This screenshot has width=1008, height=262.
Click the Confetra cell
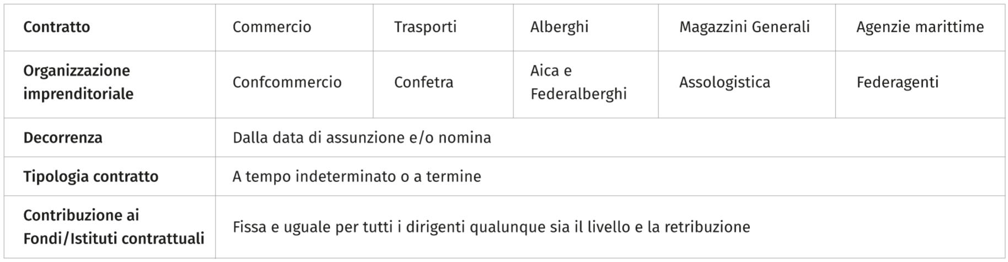tap(423, 83)
